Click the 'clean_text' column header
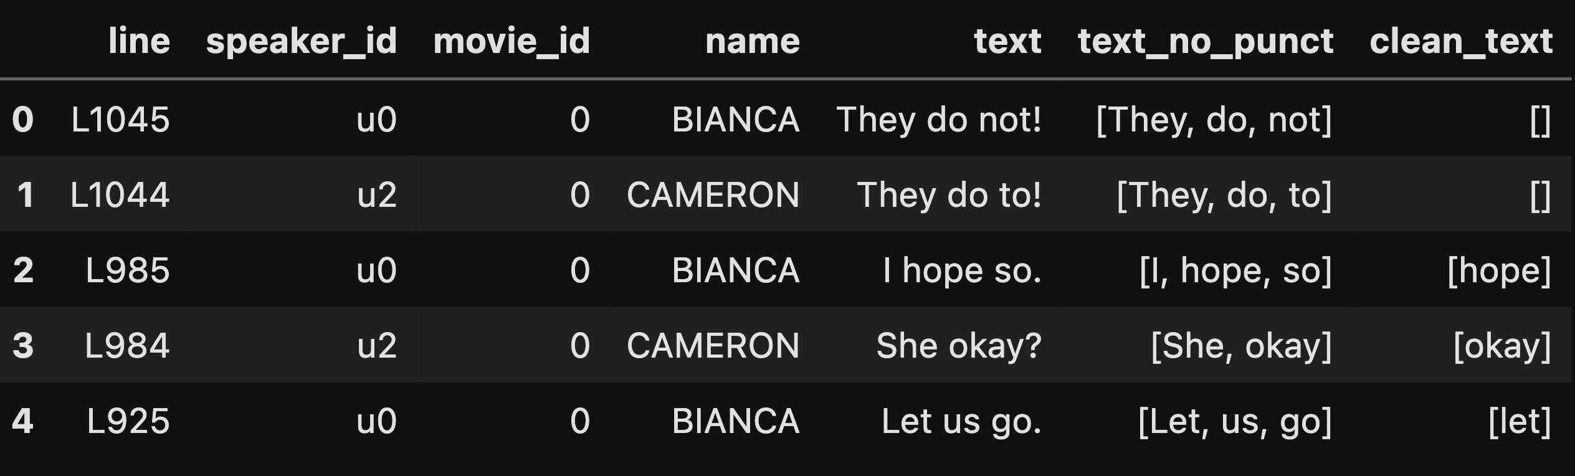Image resolution: width=1575 pixels, height=476 pixels. [1460, 41]
